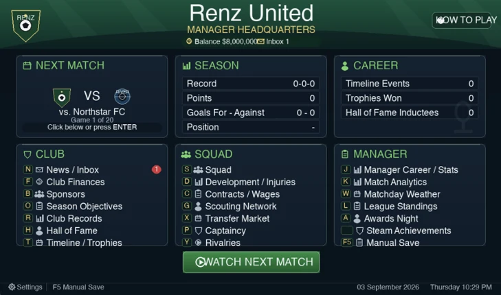
Task: Click the red News notification badge
Action: point(156,169)
